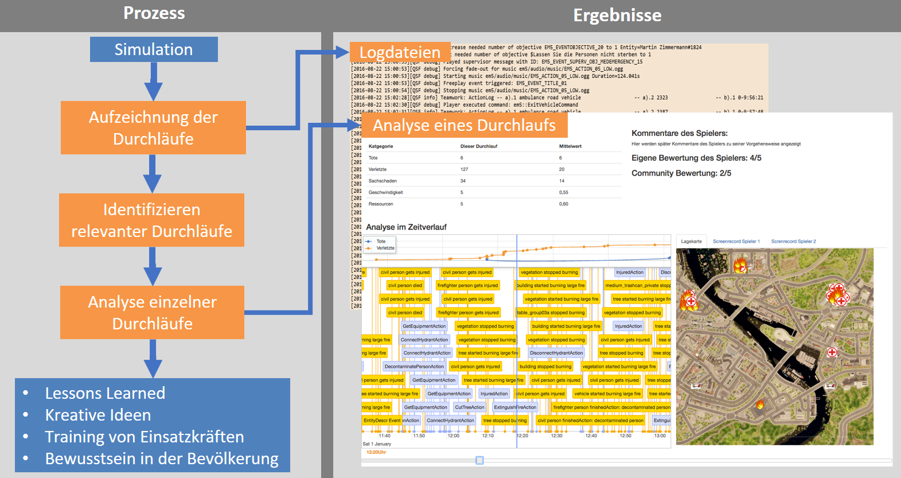The image size is (901, 478).
Task: Click the Prozess header
Action: pyautogui.click(x=154, y=13)
